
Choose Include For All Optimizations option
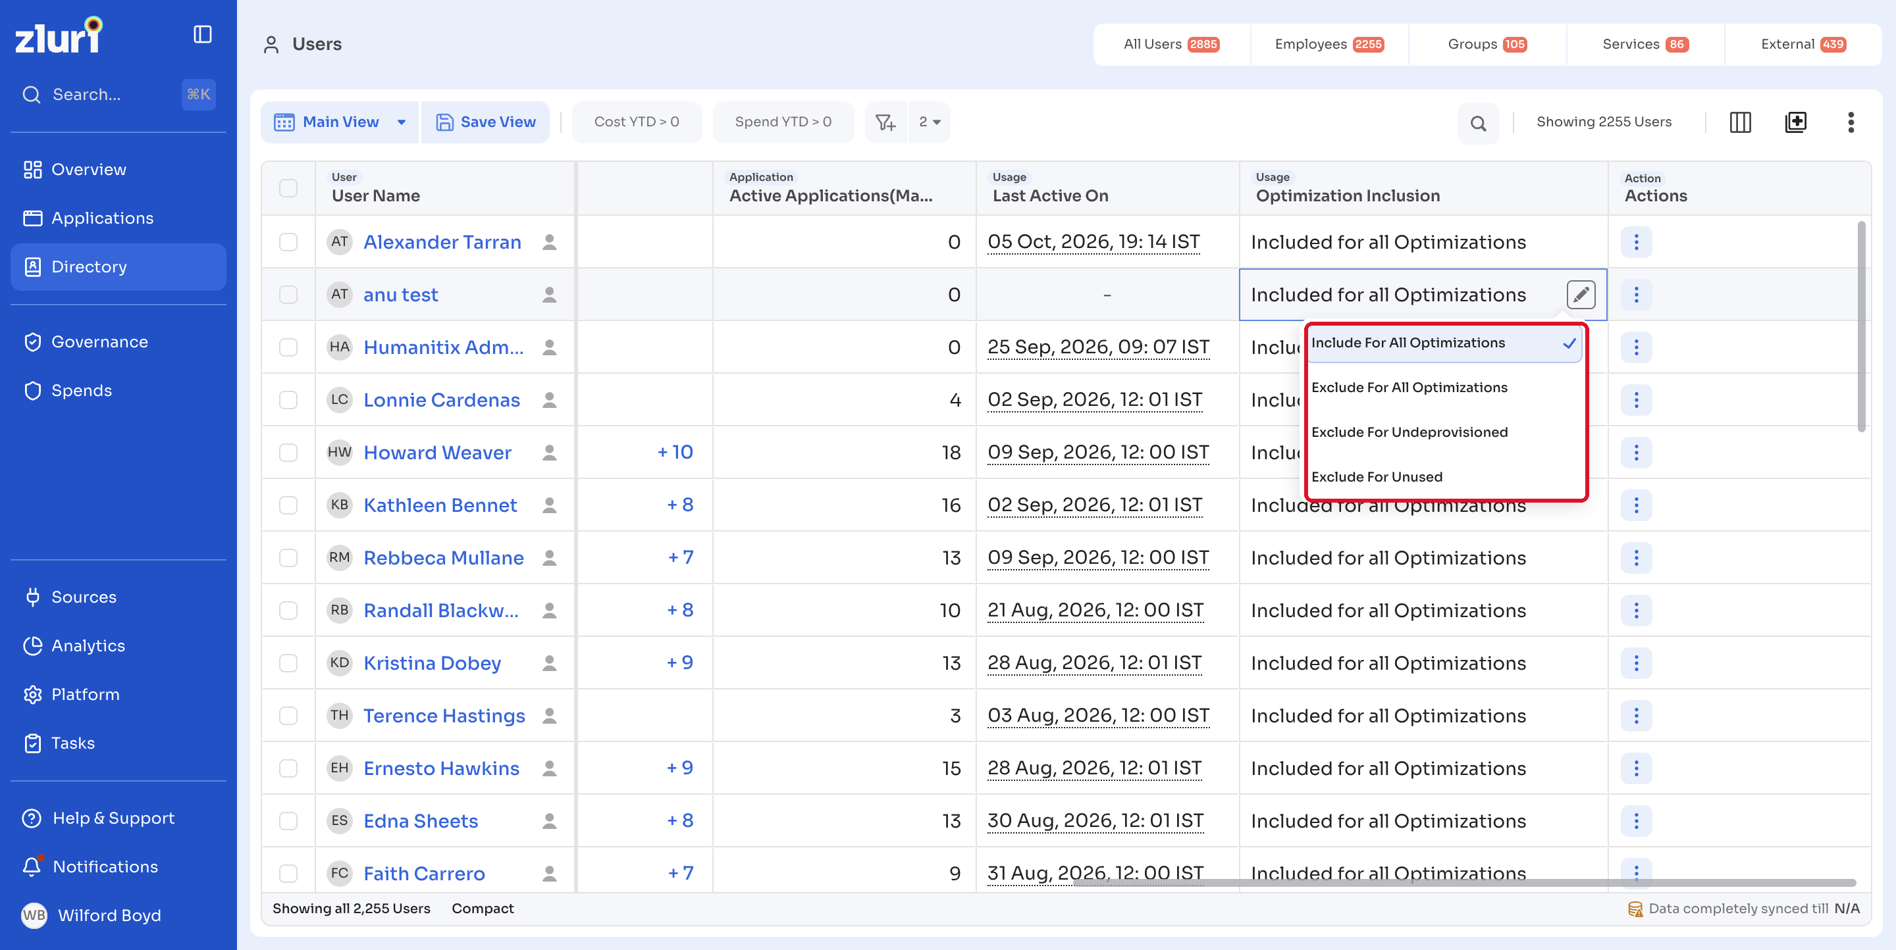1443,343
